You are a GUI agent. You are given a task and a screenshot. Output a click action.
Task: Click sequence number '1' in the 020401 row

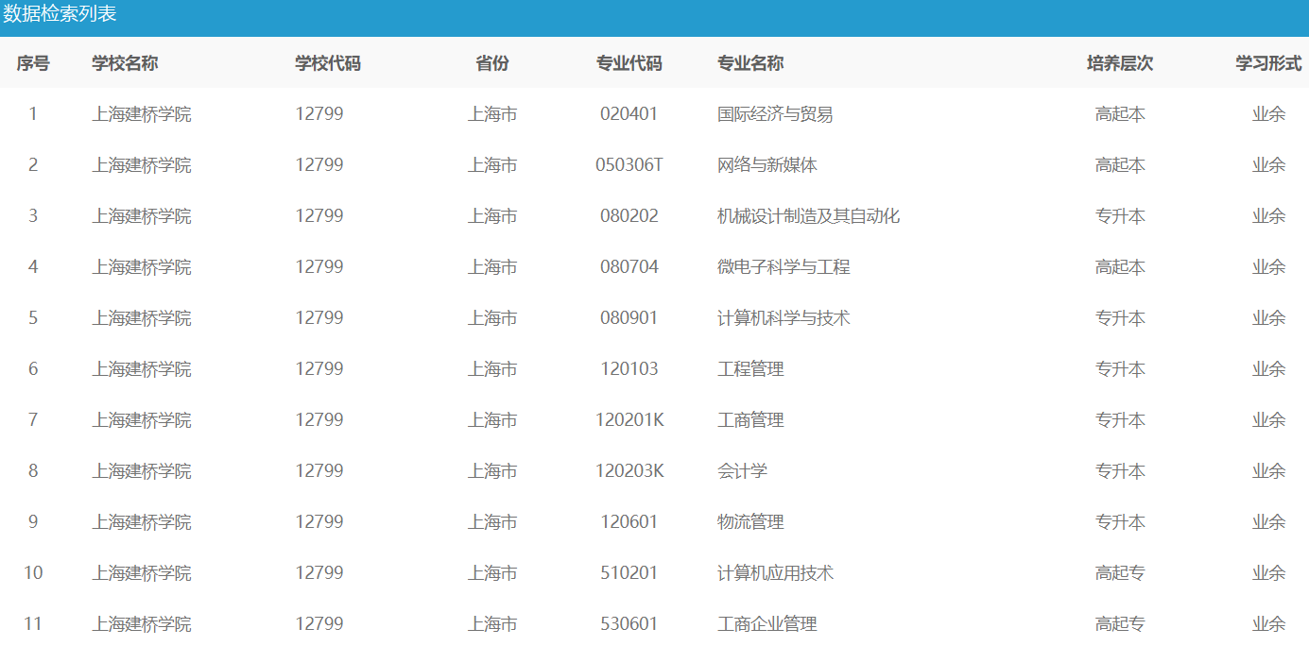[33, 114]
